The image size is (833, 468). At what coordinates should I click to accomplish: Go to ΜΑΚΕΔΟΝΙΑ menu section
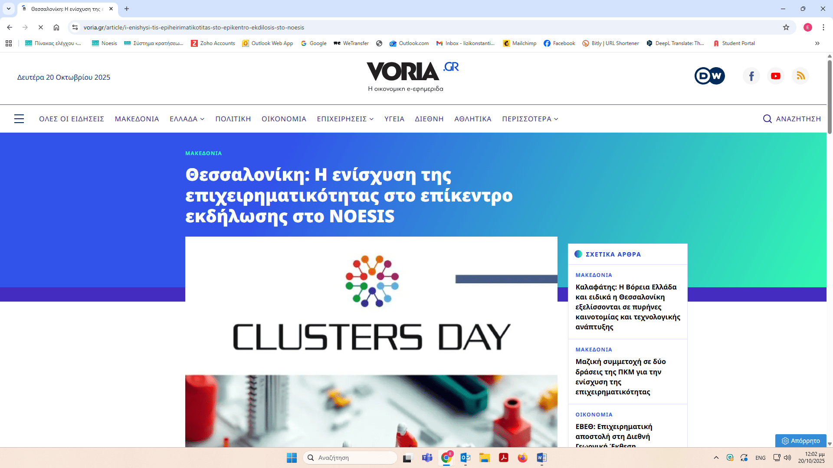click(x=137, y=119)
